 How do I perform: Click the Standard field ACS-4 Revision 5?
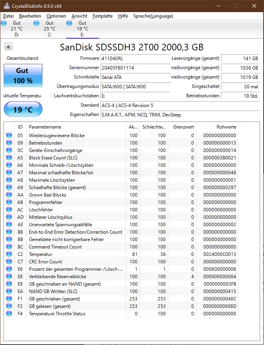[180, 105]
